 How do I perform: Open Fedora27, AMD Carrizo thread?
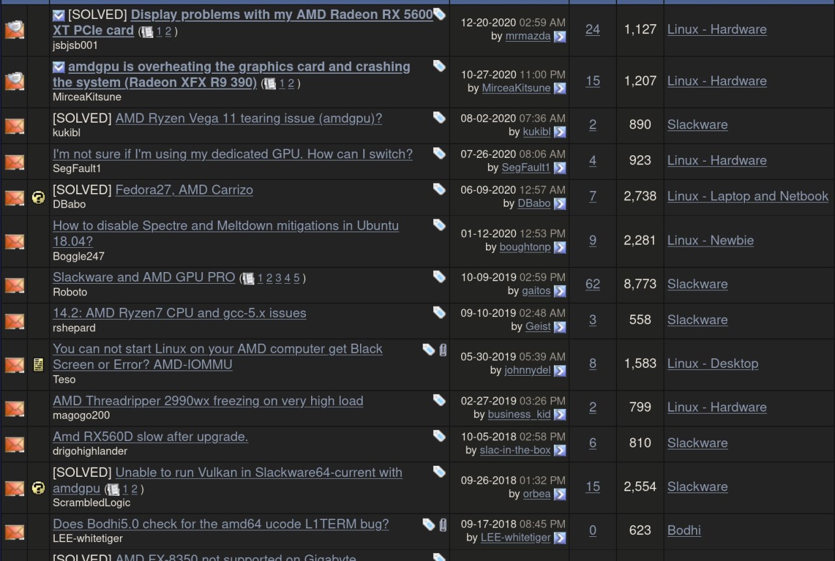tap(184, 190)
